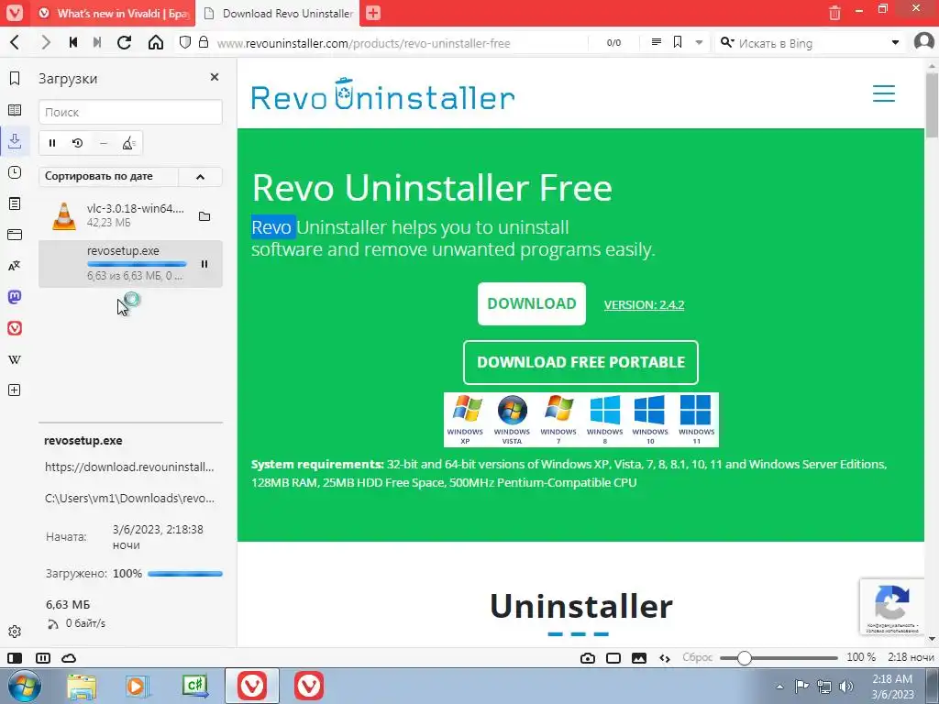939x704 pixels.
Task: Open the tracker blocker shield icon
Action: tap(185, 42)
